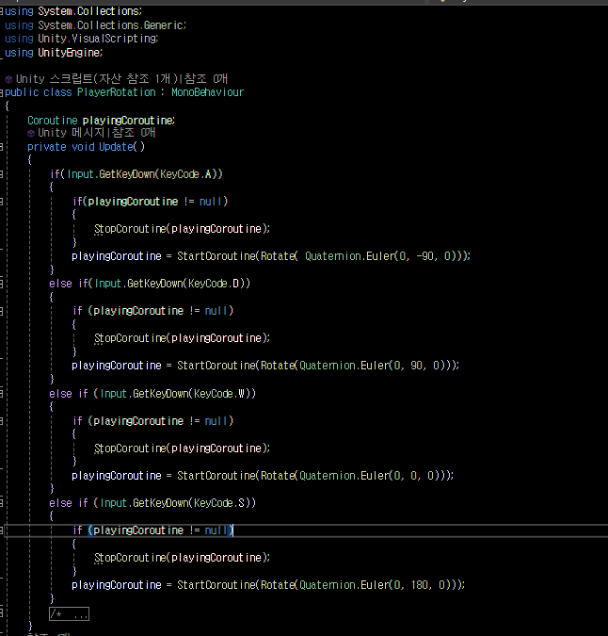
Task: Click the Unity message icon above Update
Action: pyautogui.click(x=31, y=133)
